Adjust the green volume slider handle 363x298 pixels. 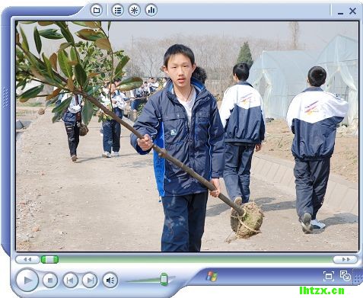(x=164, y=279)
